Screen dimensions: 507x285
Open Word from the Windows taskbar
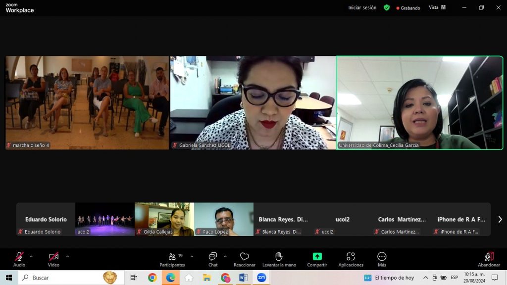[x=243, y=278]
